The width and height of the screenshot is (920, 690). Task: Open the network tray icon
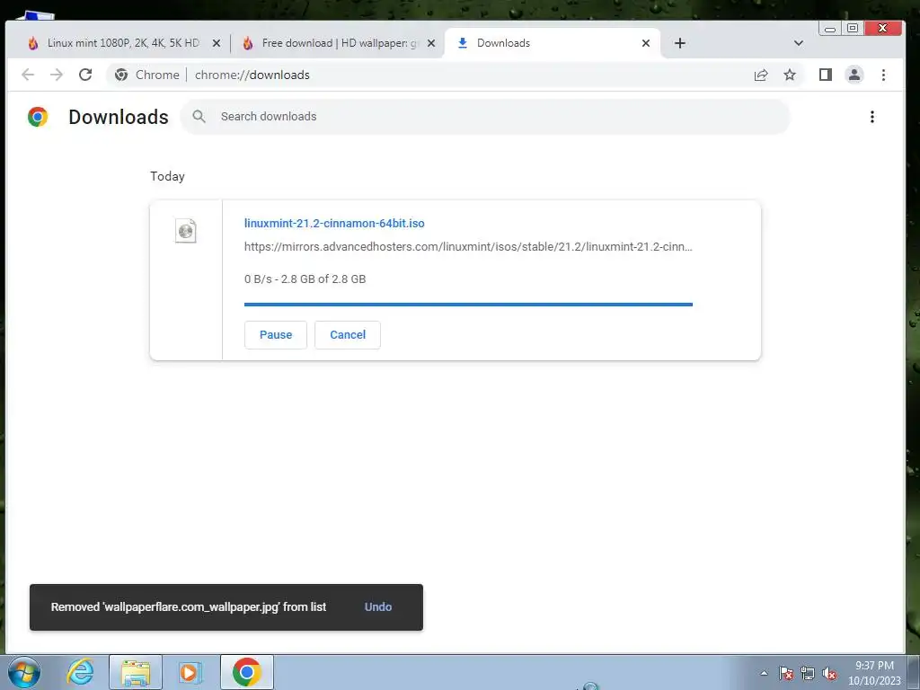[808, 673]
